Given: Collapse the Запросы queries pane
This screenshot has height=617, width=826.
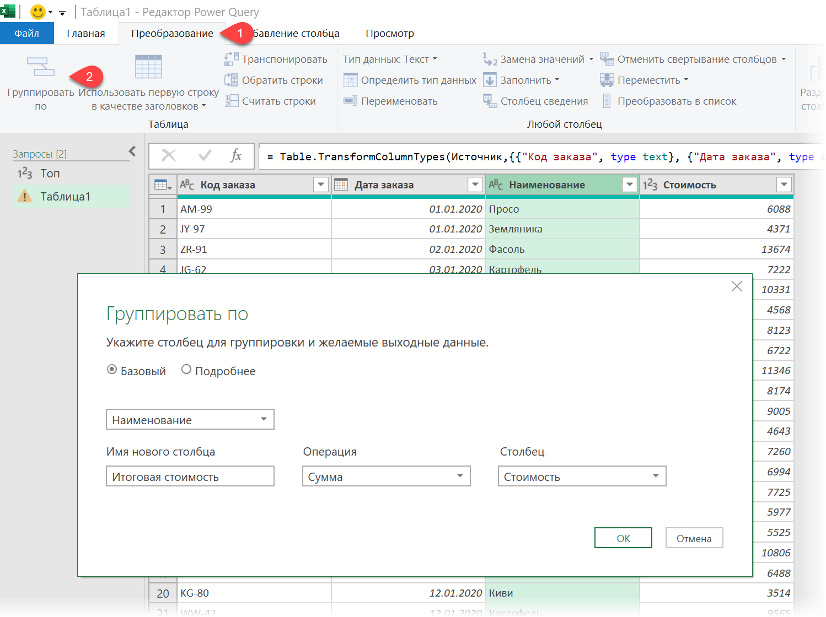Looking at the screenshot, I should point(132,151).
